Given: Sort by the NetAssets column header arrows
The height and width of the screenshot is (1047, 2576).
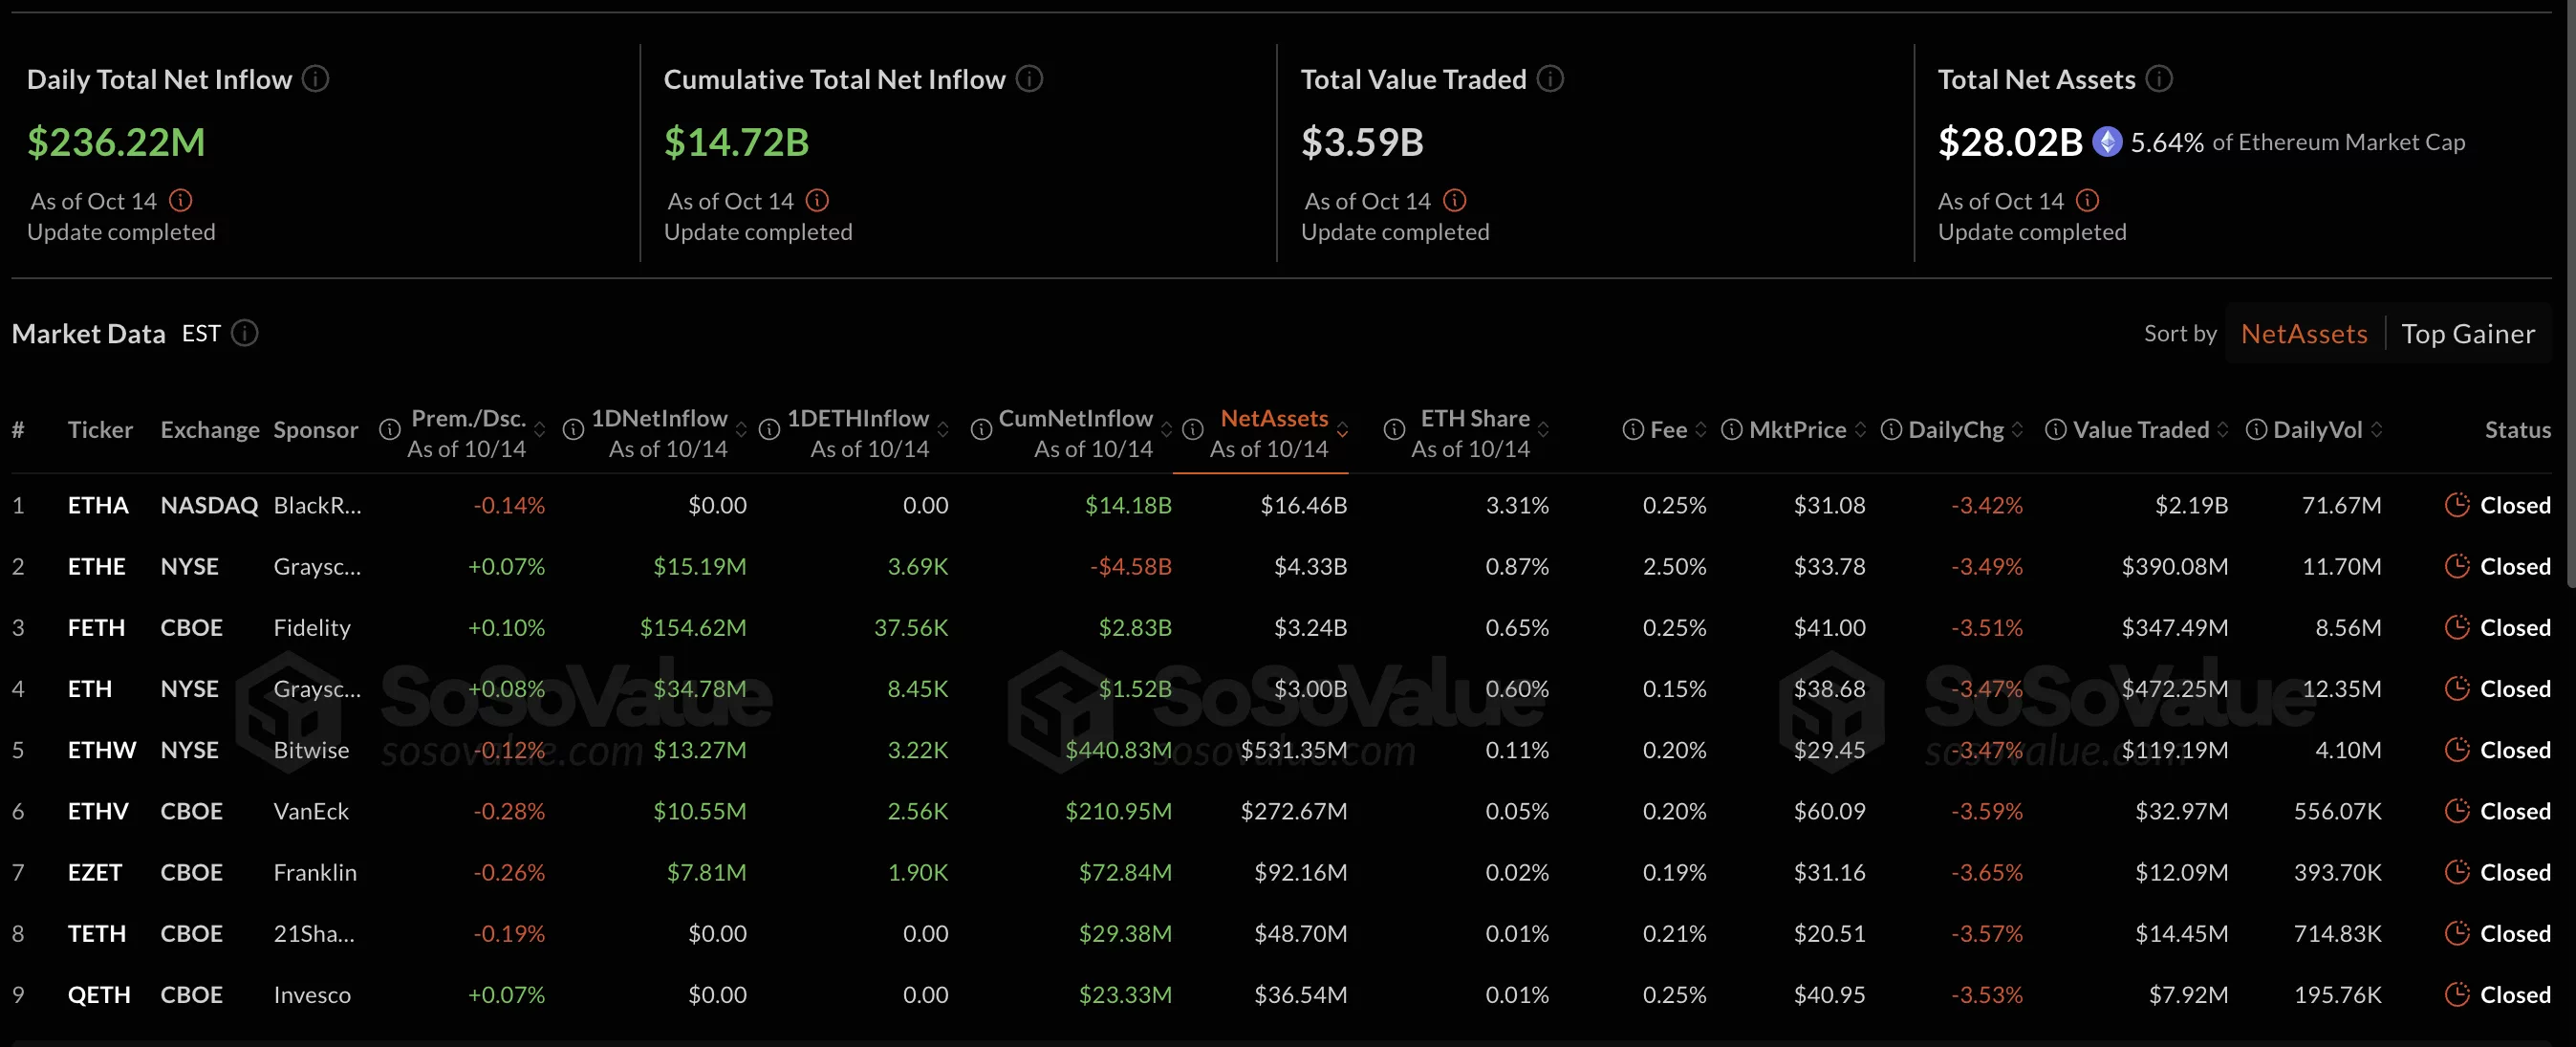Looking at the screenshot, I should tap(1342, 430).
